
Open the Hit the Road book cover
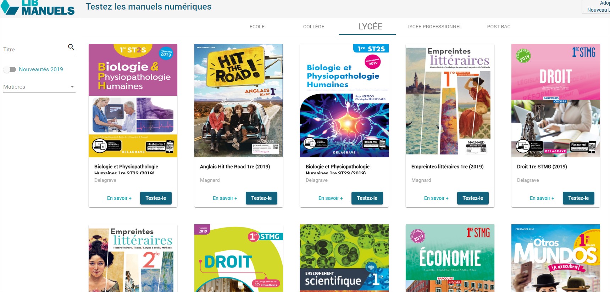[239, 101]
